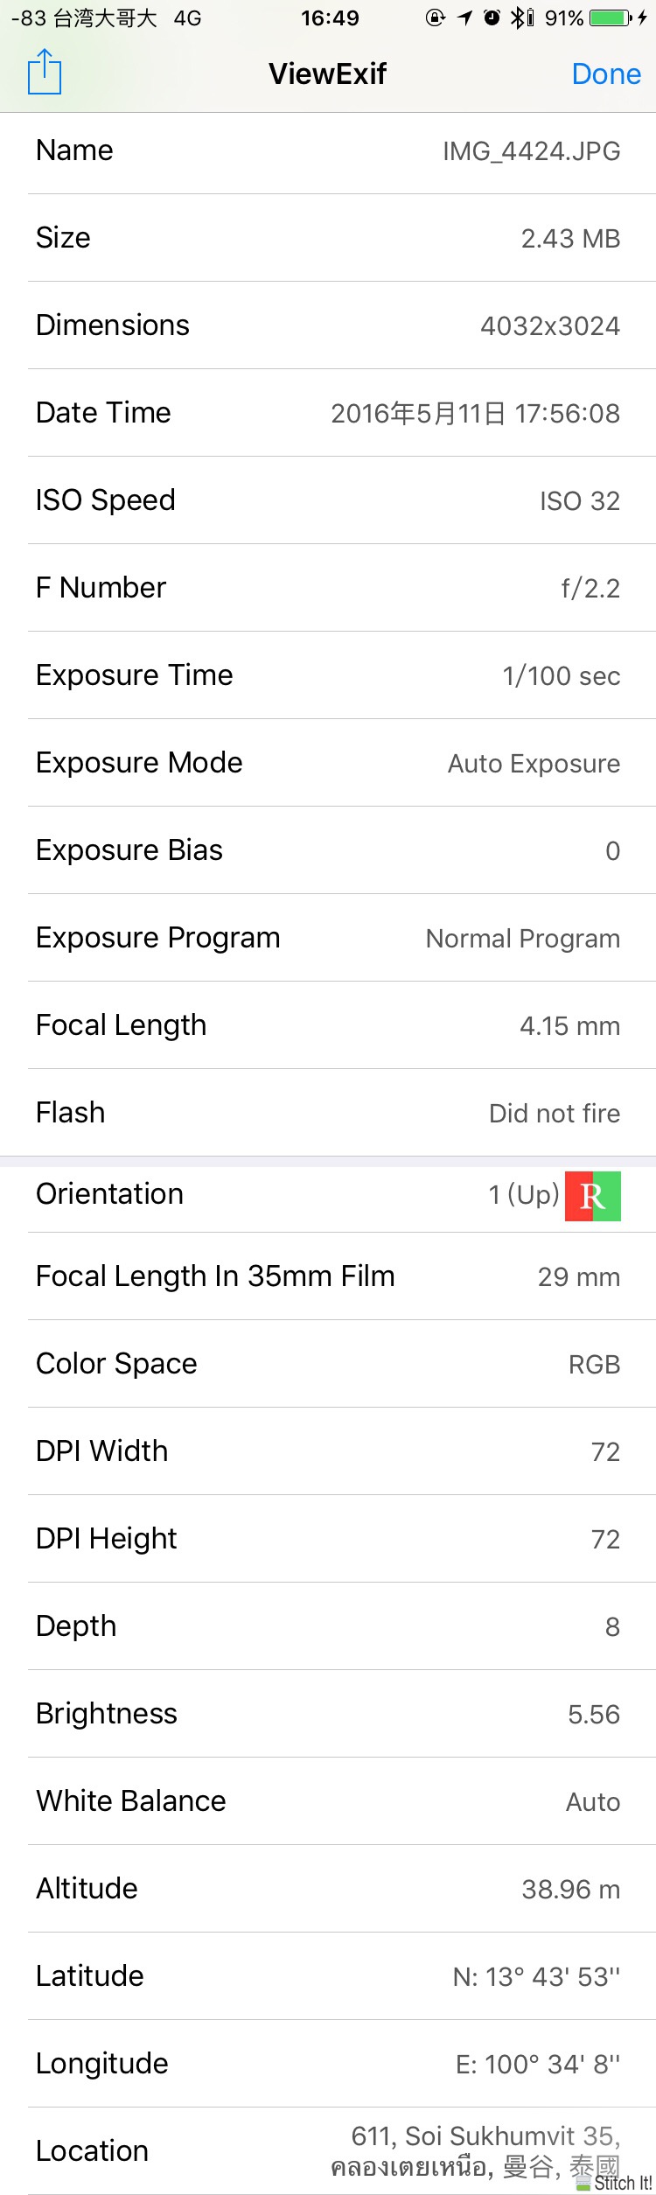656x2195 pixels.
Task: Tap the Longitude coordinate row
Action: [x=328, y=2064]
